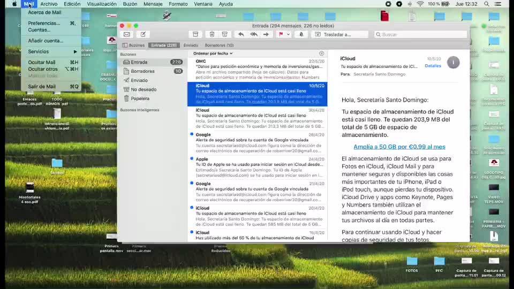Mute conversation with the bell icon
The height and width of the screenshot is (289, 514).
tap(301, 34)
